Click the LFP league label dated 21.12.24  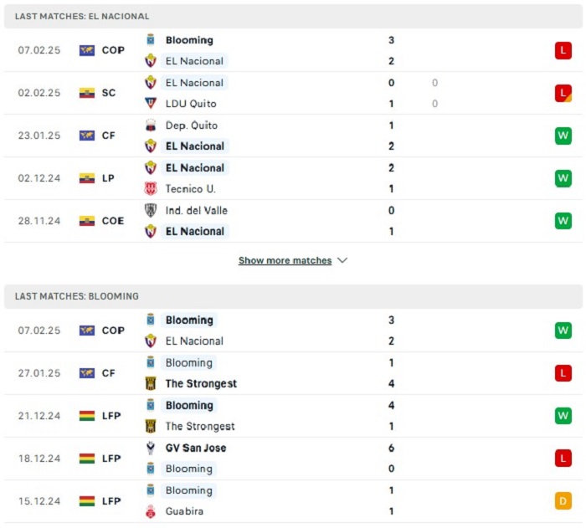point(112,416)
